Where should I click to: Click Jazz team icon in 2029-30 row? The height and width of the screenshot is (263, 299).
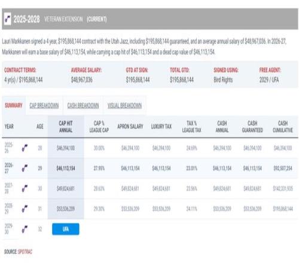tap(25, 229)
